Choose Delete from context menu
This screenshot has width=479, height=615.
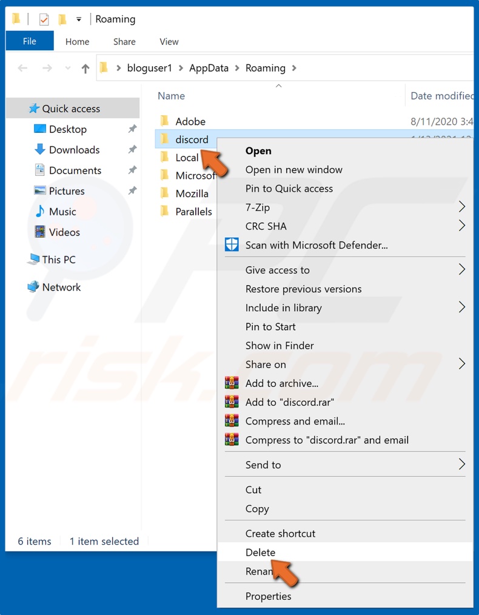[345, 553]
